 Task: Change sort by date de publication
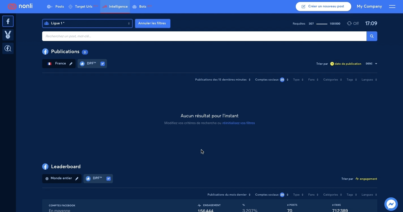[346, 64]
